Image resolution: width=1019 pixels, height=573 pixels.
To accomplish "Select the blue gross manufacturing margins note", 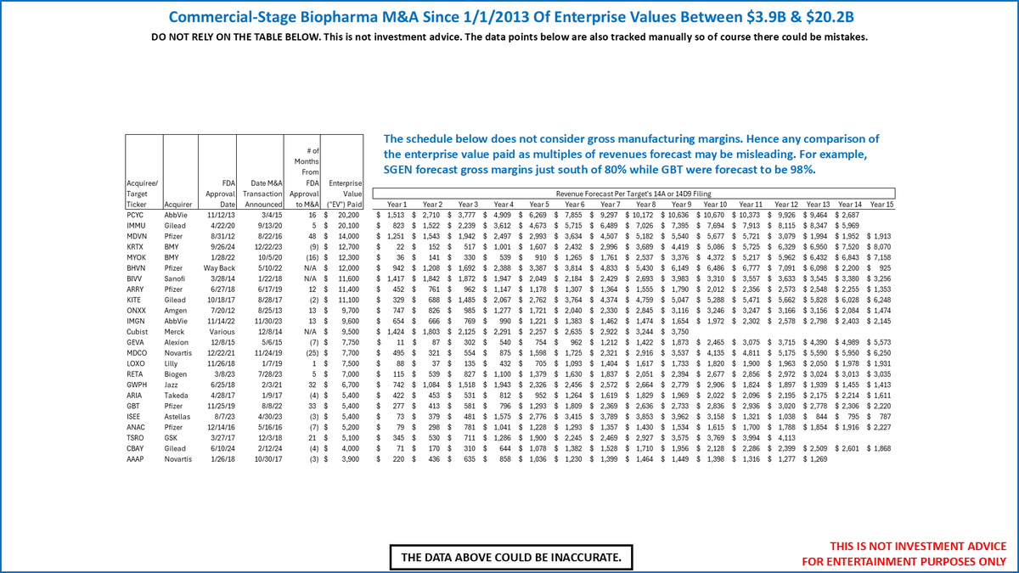I will [631, 154].
